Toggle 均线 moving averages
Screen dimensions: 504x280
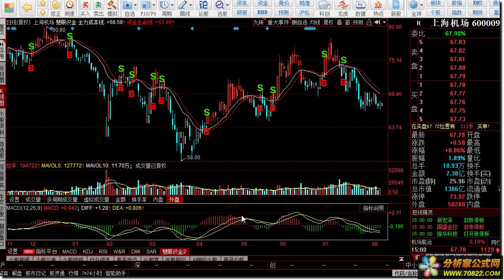click(x=315, y=22)
